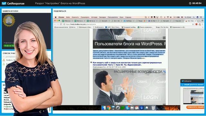Switch to the GetResponse browser tab

(x=129, y=21)
